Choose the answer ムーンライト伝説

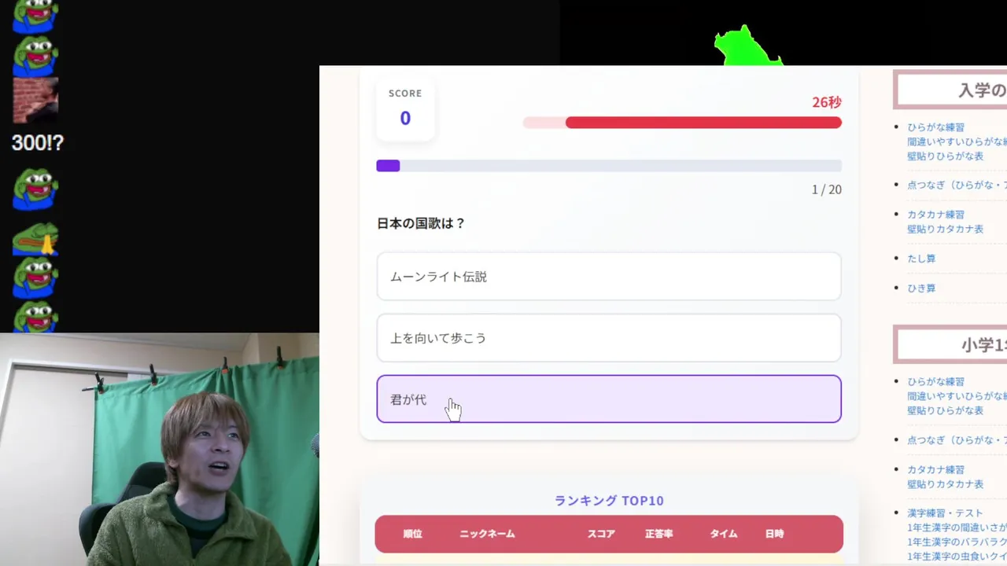click(609, 277)
